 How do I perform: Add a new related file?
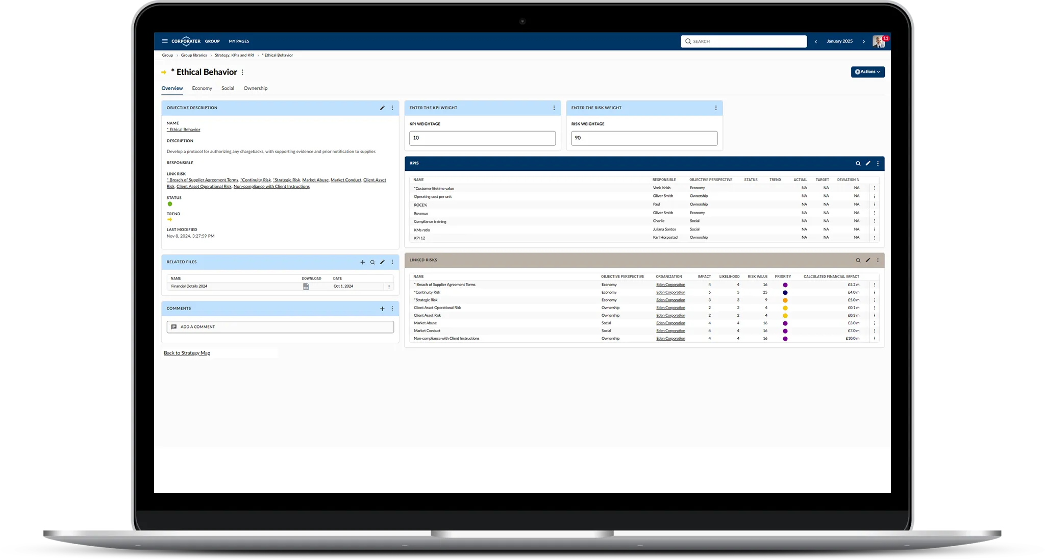pyautogui.click(x=363, y=262)
